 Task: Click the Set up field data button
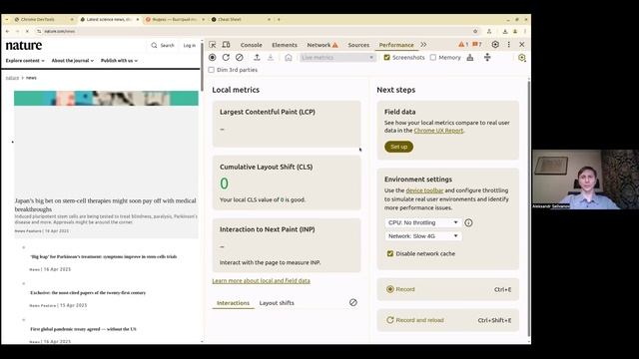click(x=398, y=147)
